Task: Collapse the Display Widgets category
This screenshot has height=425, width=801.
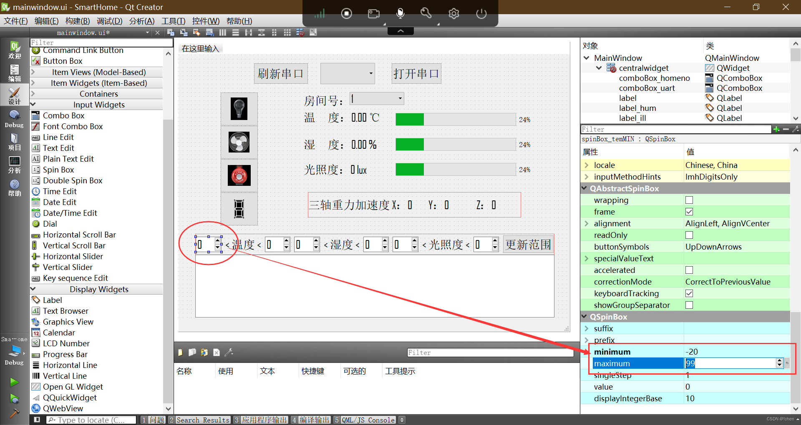Action: pos(33,289)
